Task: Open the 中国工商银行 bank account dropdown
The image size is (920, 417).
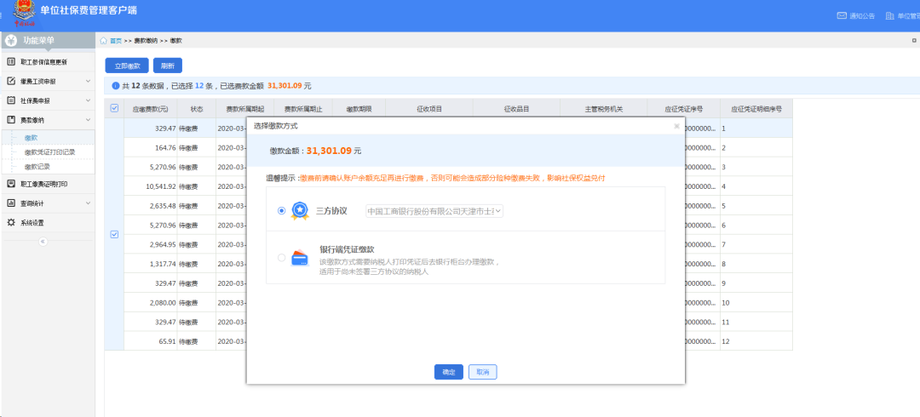Action: click(434, 210)
